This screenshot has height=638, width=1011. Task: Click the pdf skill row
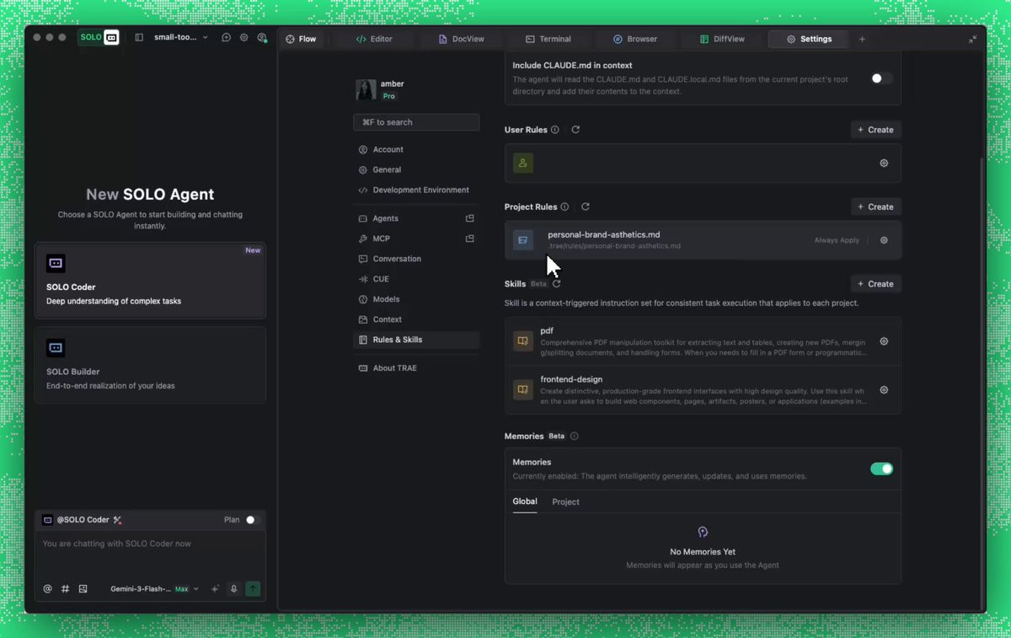point(703,341)
